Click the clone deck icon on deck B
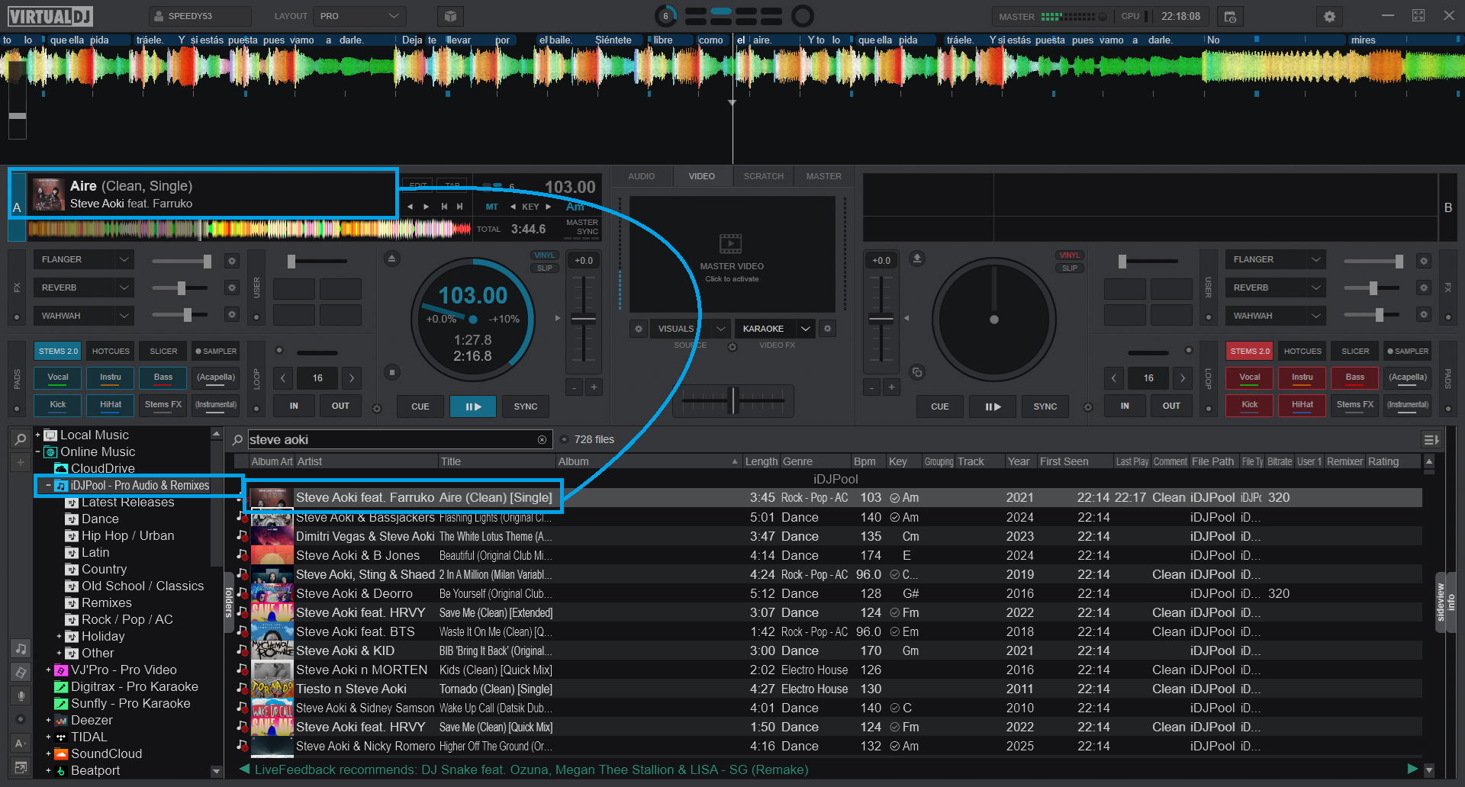The width and height of the screenshot is (1465, 787). pos(917,372)
